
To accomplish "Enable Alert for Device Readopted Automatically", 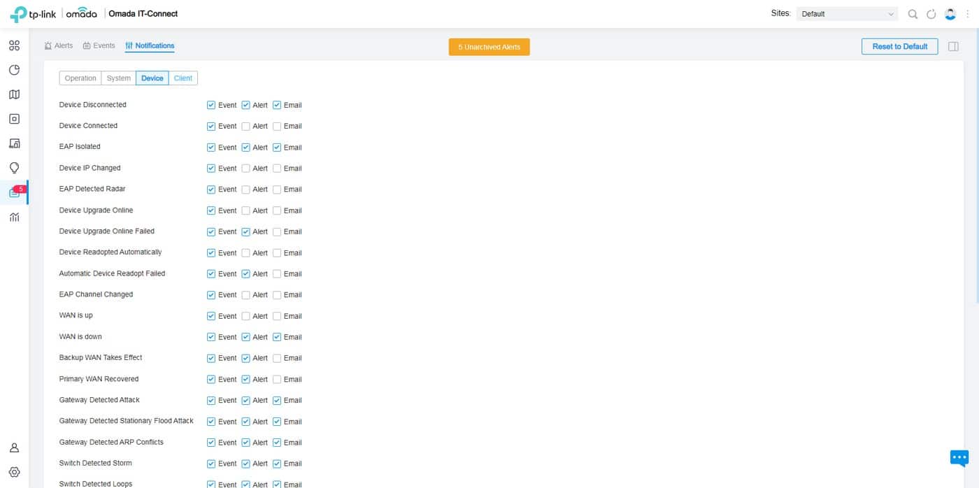I will (x=245, y=253).
